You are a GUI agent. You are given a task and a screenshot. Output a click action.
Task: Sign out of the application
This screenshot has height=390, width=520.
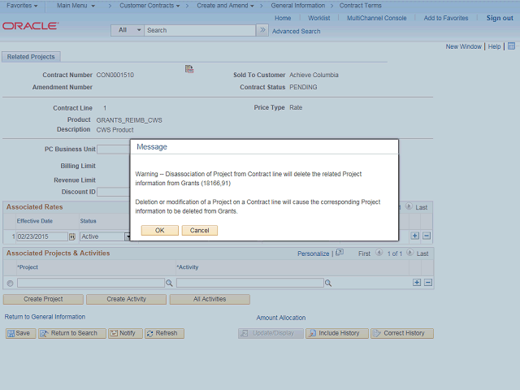[x=500, y=18]
